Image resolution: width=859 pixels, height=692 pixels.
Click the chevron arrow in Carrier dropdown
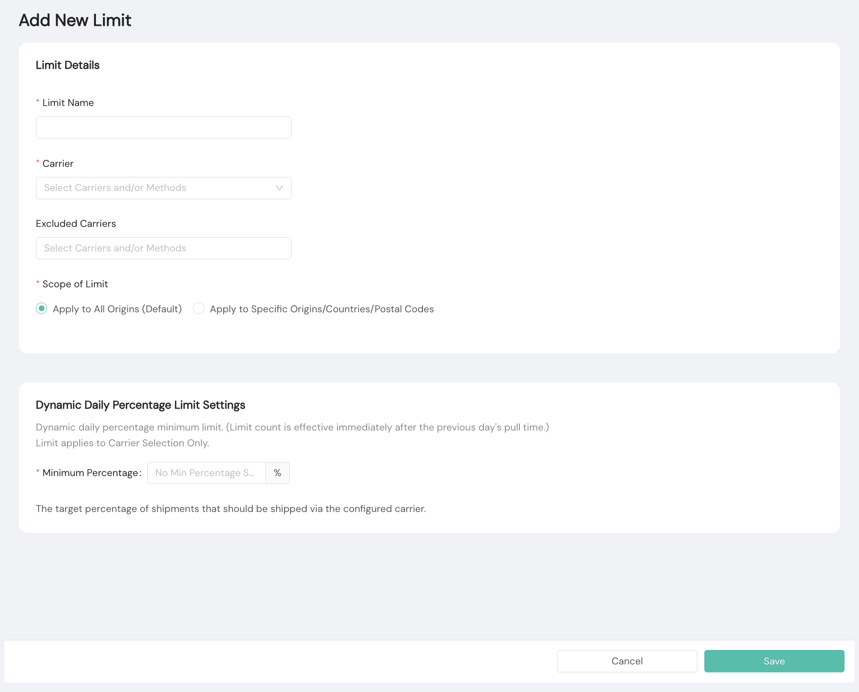(x=279, y=188)
